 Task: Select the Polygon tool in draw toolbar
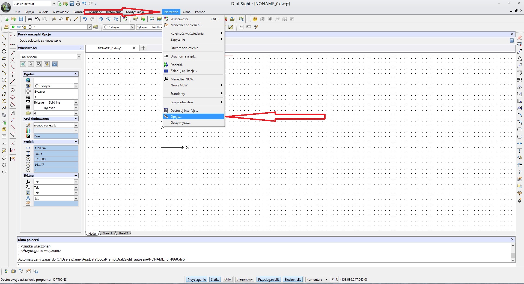4,51
